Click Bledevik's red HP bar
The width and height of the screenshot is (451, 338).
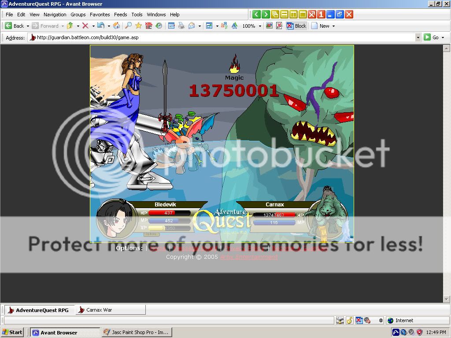tap(170, 213)
